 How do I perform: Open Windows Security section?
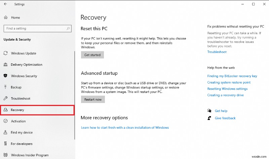tap(24, 76)
